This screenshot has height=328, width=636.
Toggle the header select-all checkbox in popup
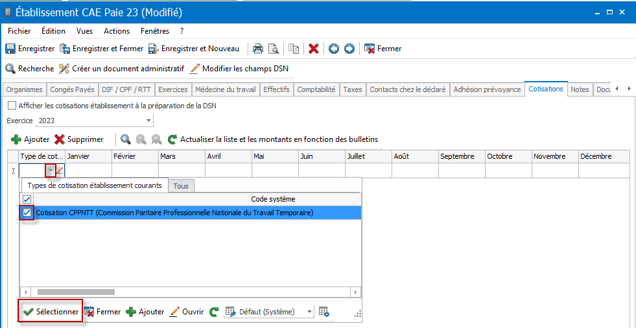click(27, 199)
